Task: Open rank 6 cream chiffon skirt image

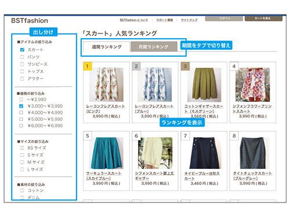Action: (x=155, y=153)
